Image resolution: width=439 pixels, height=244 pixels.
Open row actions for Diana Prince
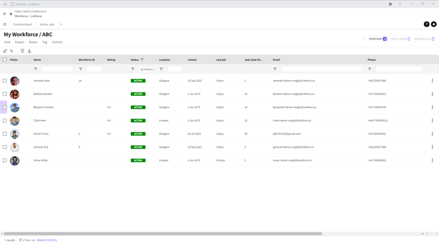[432, 134]
